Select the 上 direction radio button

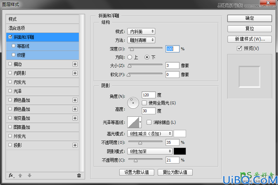(130, 57)
